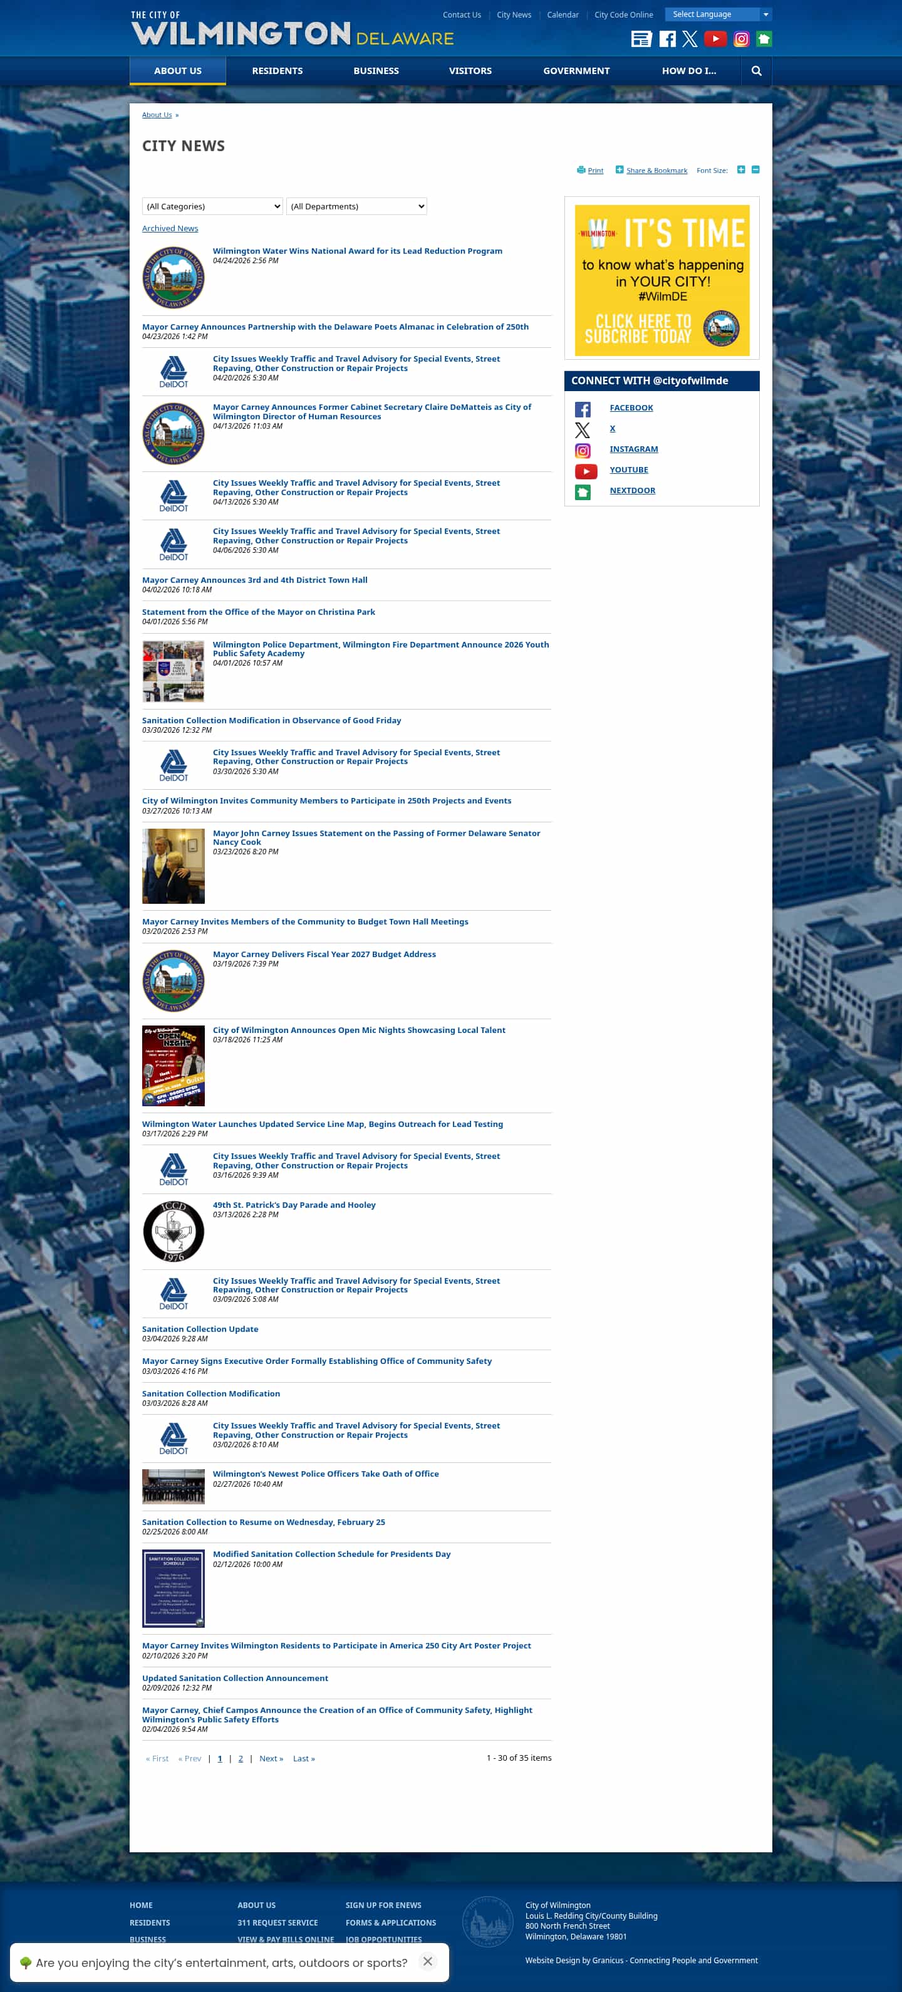The height and width of the screenshot is (1992, 902).
Task: Click Nextdoor icon in Connect panel
Action: (x=583, y=492)
